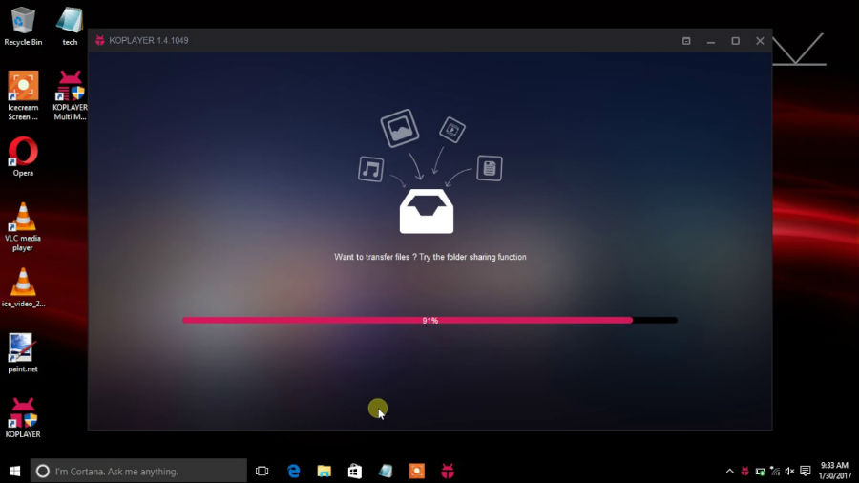Open the Recycle Bin desktop icon

point(23,25)
